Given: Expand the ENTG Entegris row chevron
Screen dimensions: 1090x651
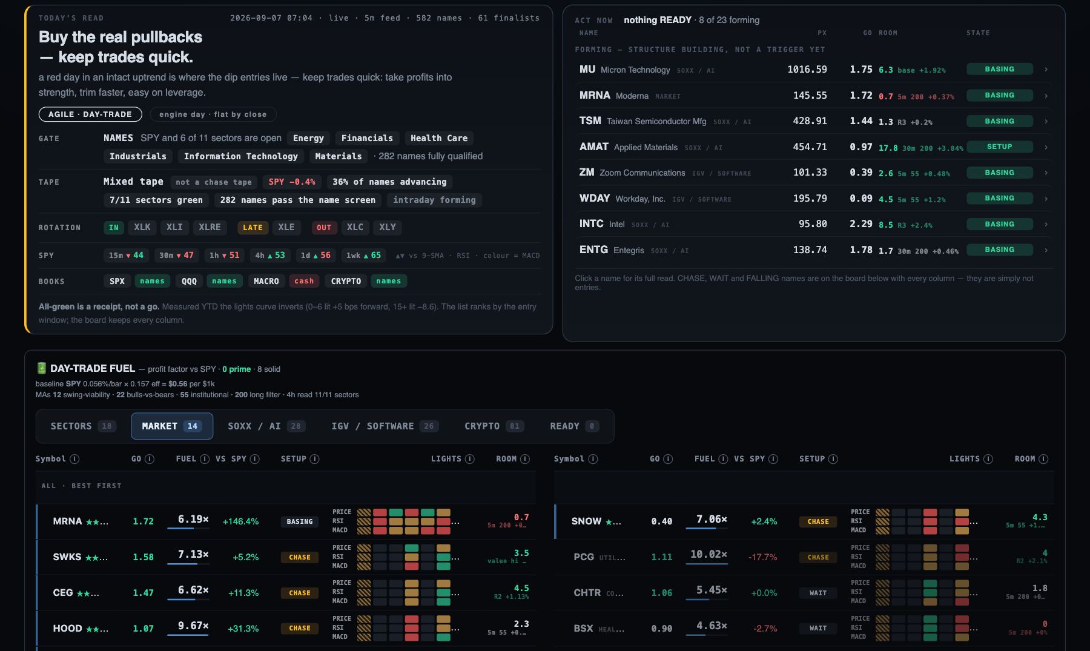Looking at the screenshot, I should click(1046, 250).
